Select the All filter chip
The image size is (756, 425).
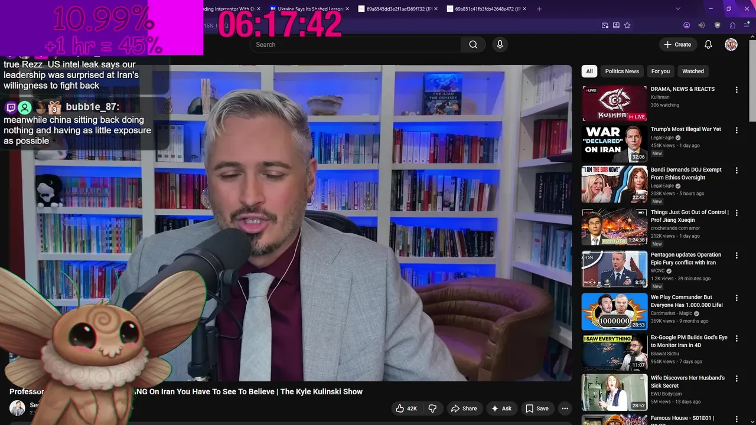click(589, 71)
